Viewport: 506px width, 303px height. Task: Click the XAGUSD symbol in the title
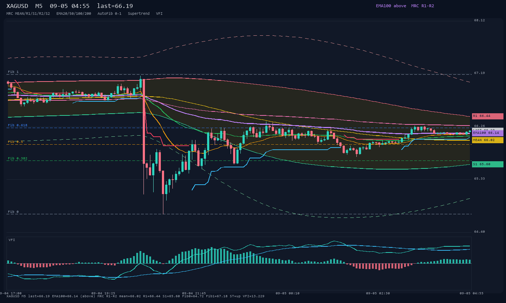click(17, 6)
